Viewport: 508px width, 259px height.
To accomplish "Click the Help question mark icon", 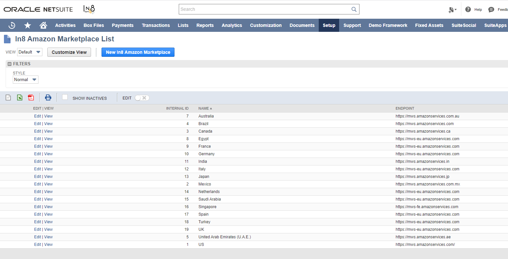I will click(468, 10).
